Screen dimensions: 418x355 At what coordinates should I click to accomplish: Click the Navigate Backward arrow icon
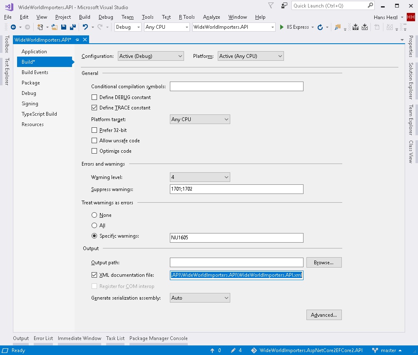(x=13, y=27)
